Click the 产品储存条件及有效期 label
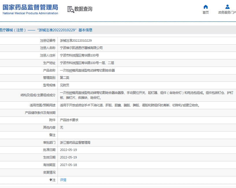Viewport: 236px width, 188px height. pyautogui.click(x=40, y=113)
